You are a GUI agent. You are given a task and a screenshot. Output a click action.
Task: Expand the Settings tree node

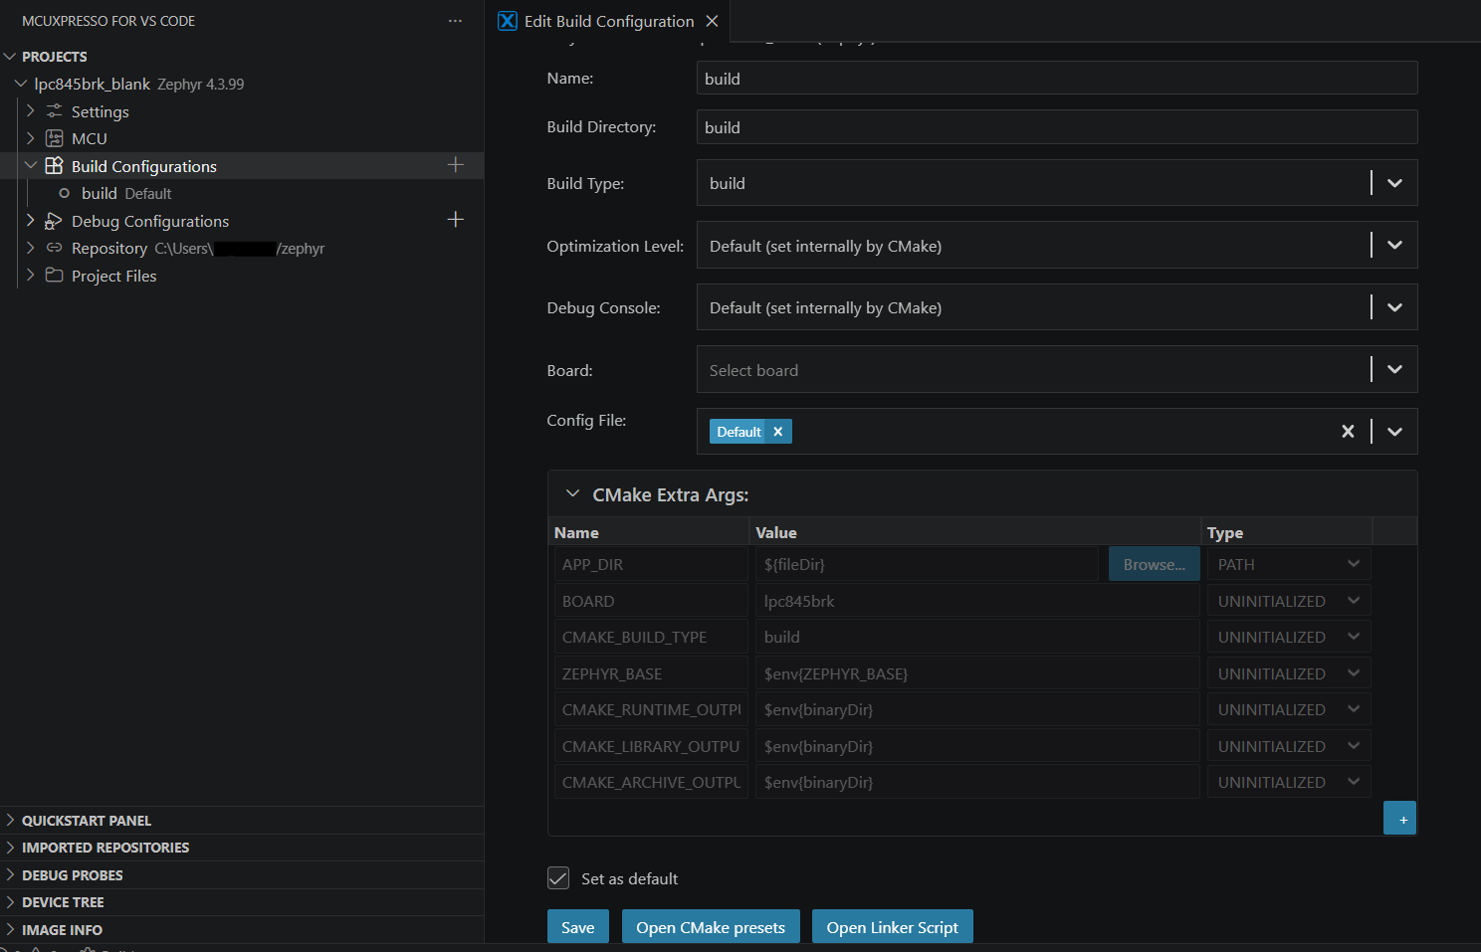(x=31, y=110)
